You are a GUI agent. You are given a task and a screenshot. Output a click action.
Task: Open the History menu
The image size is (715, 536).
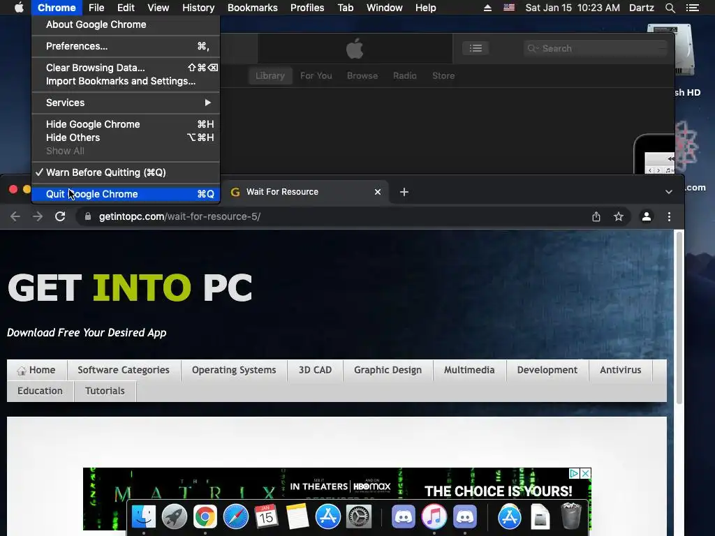coord(198,8)
